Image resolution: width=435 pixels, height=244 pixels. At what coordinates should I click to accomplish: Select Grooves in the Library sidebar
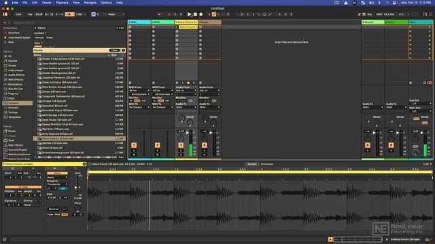click(14, 108)
